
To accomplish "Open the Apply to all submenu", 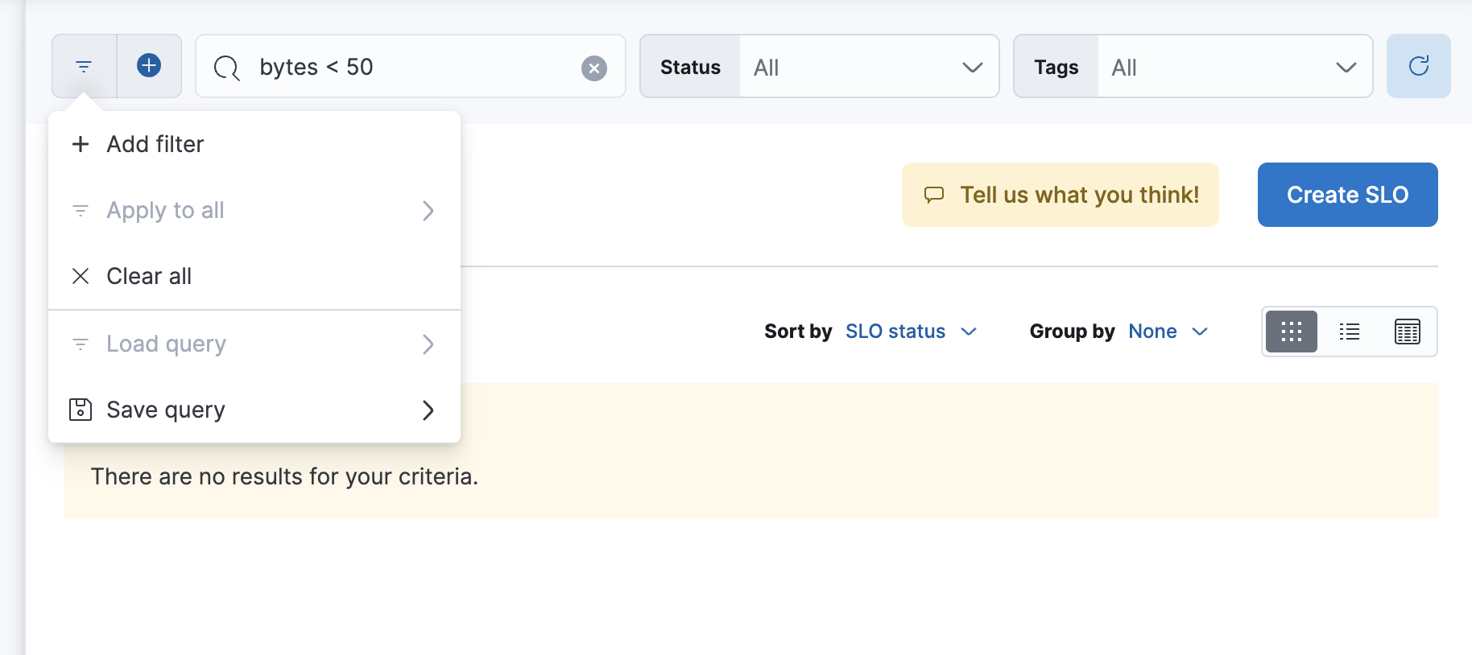I will point(254,210).
